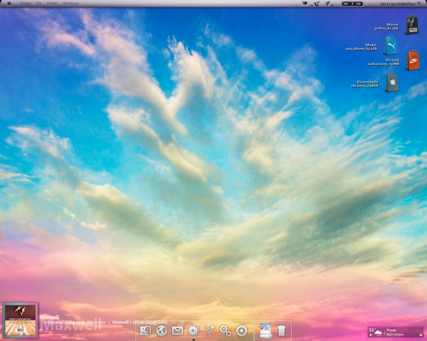The image size is (427, 341).
Task: Open the Apple Downloads bag icon
Action: [392, 82]
